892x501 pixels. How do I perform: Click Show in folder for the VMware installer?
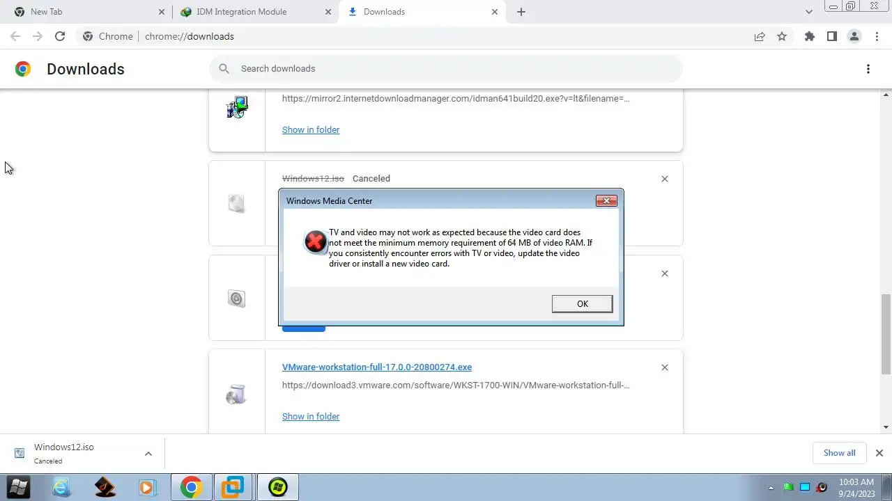[x=311, y=416]
